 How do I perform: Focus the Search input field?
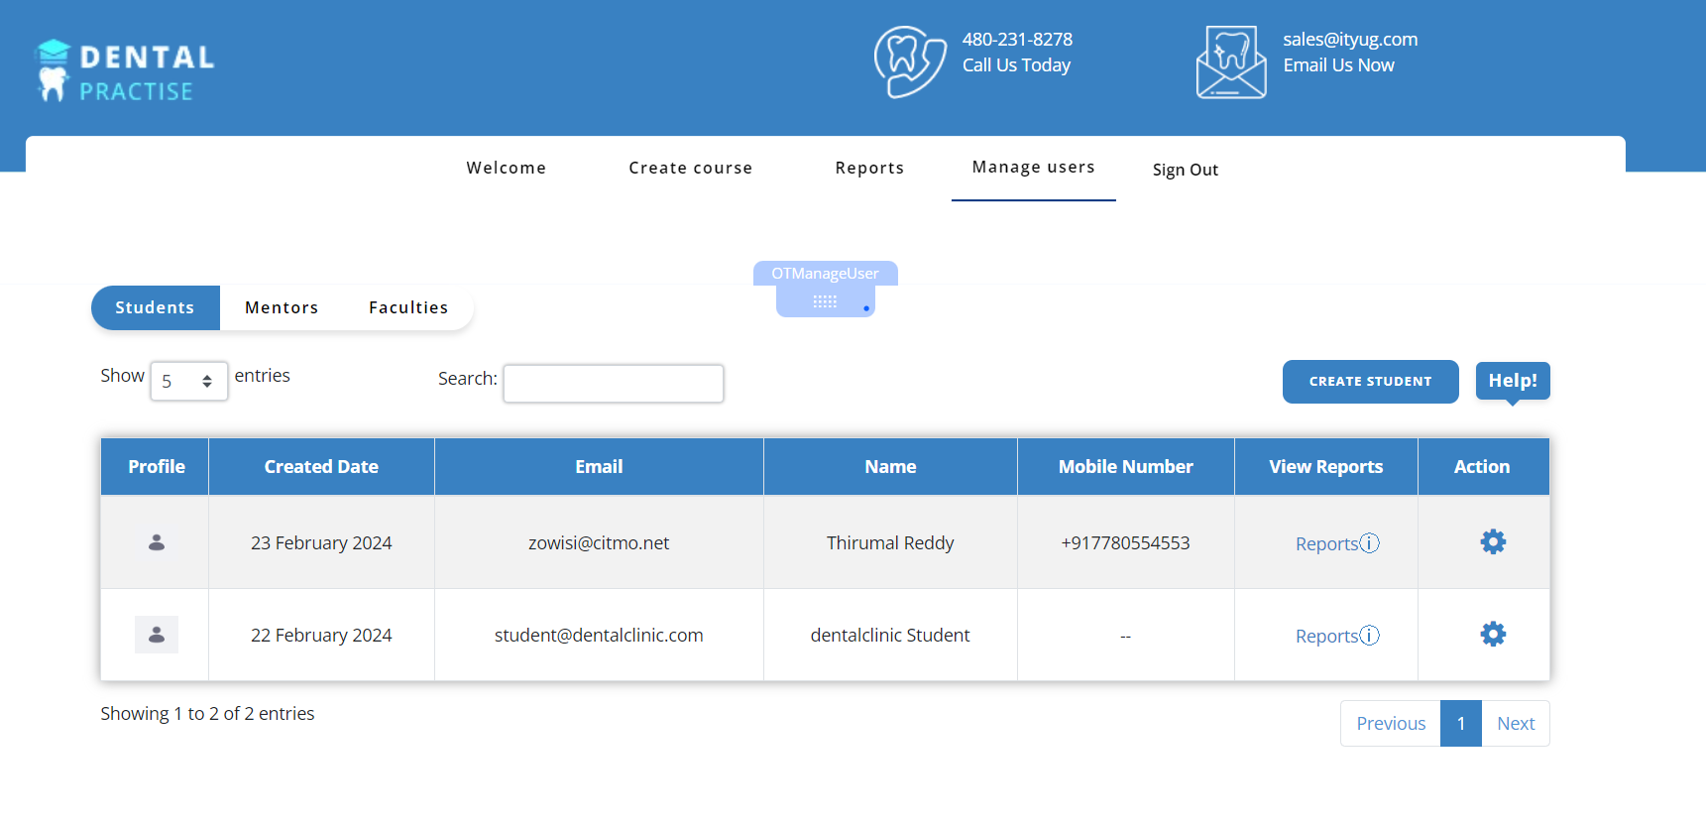613,383
